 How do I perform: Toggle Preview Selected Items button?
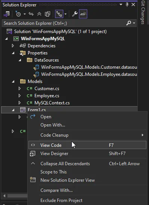click(x=83, y=14)
